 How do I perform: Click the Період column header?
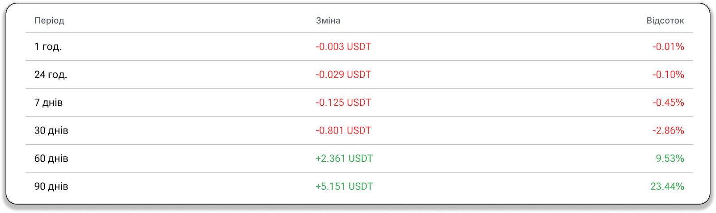[49, 21]
